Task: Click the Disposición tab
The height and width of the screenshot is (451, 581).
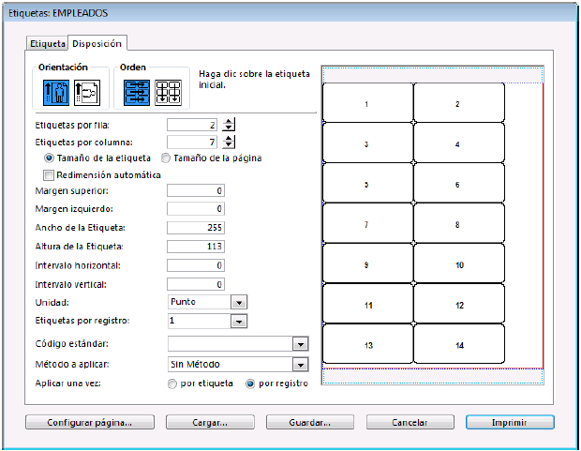Action: (x=97, y=42)
